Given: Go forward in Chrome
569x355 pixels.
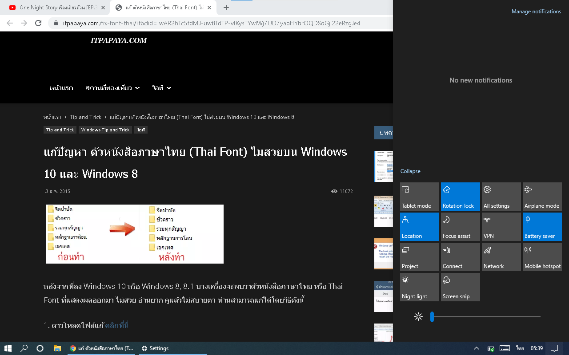Looking at the screenshot, I should click(x=24, y=23).
